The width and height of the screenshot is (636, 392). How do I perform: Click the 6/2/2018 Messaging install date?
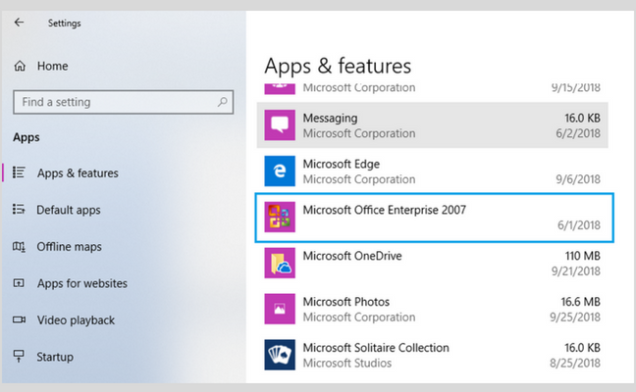point(578,133)
